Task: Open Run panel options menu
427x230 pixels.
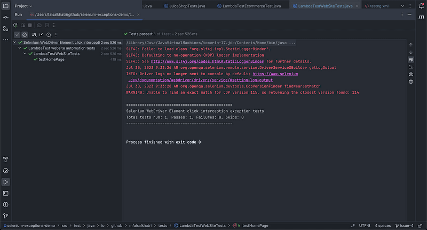Action: point(402,14)
